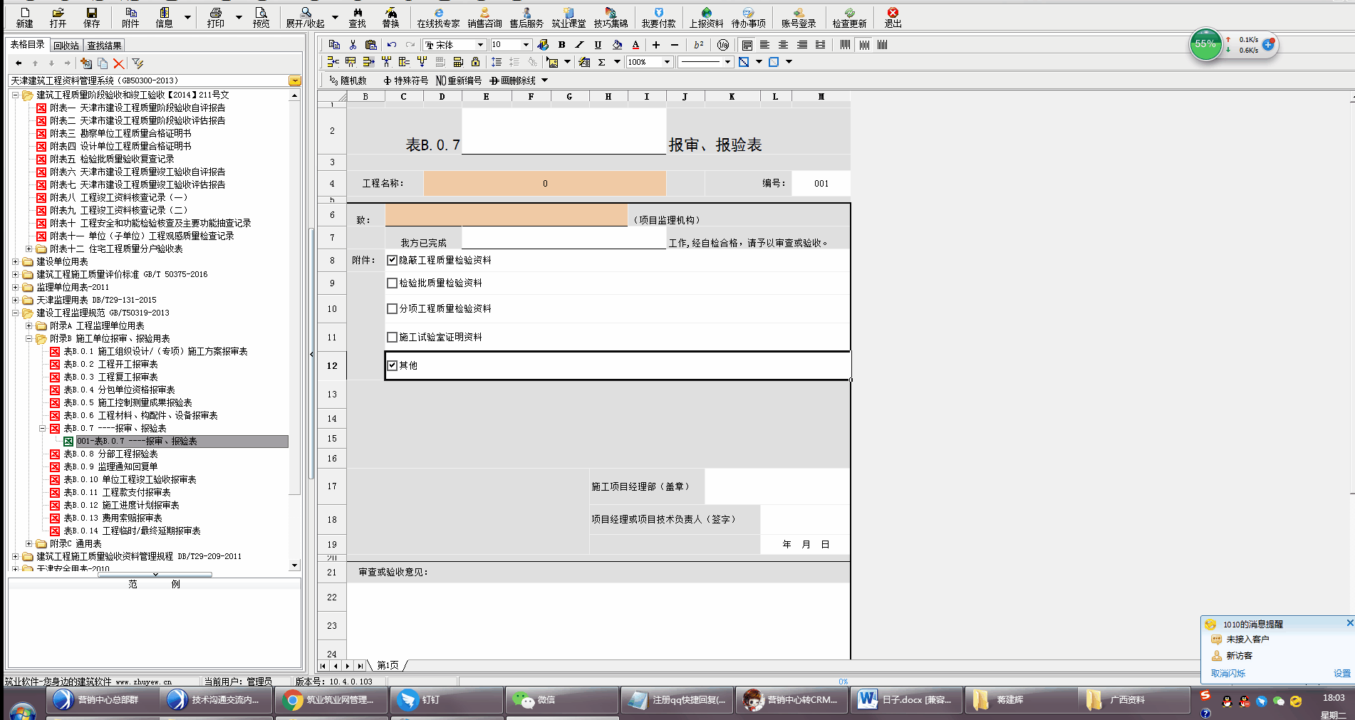Click the 特殊符号 button
The height and width of the screenshot is (720, 1355).
pos(406,80)
